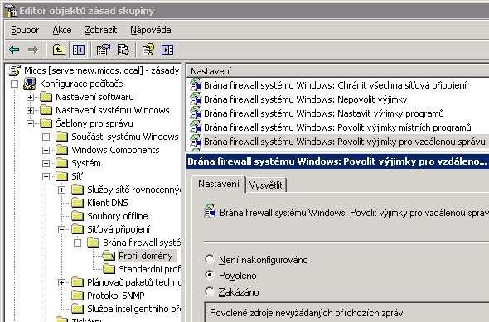Select the Nastavit výjimky programů row
Viewport: 489px width, 322px height.
point(324,113)
